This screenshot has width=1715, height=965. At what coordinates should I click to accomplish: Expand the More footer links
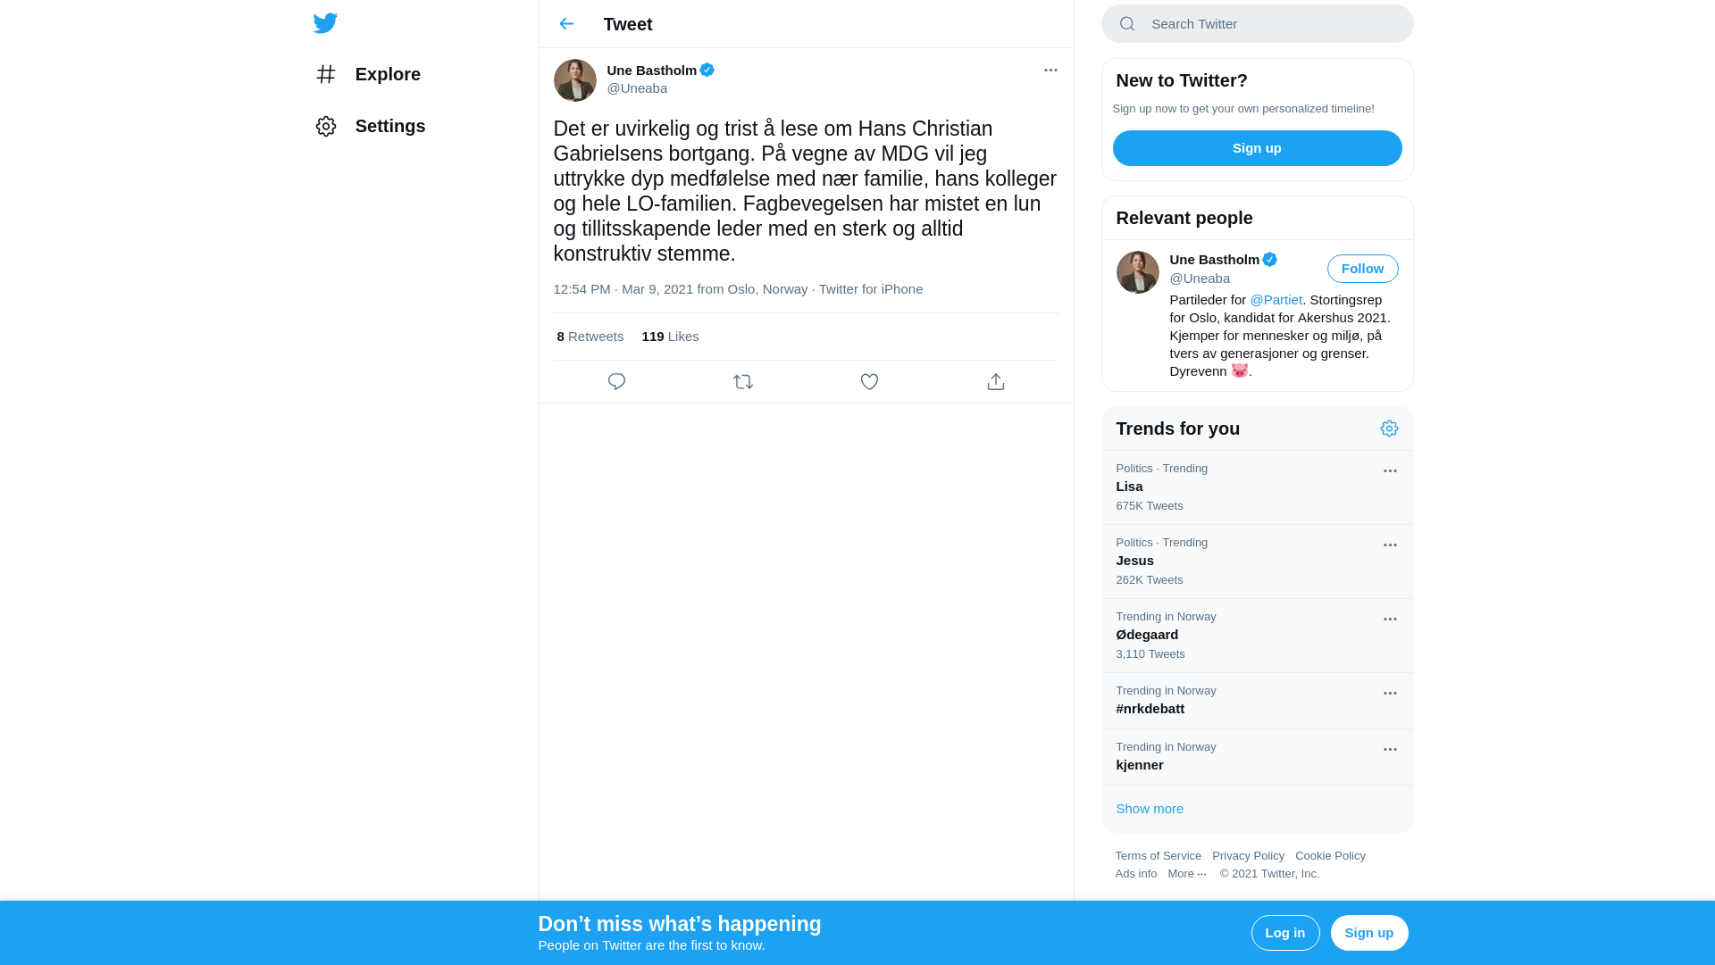pos(1187,874)
